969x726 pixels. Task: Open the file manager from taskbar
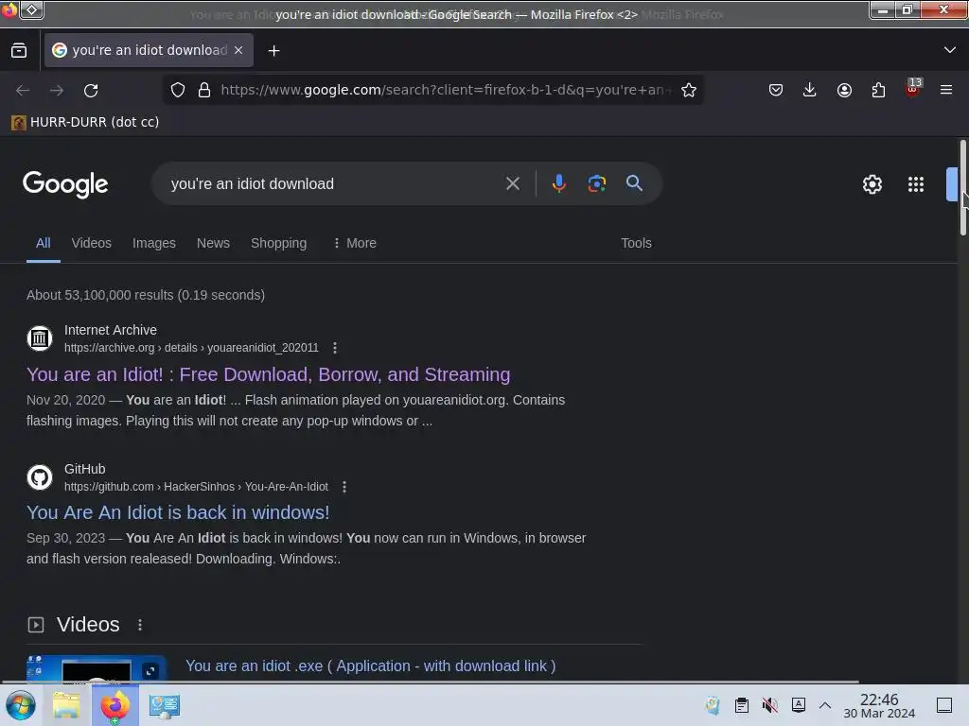[x=66, y=705]
